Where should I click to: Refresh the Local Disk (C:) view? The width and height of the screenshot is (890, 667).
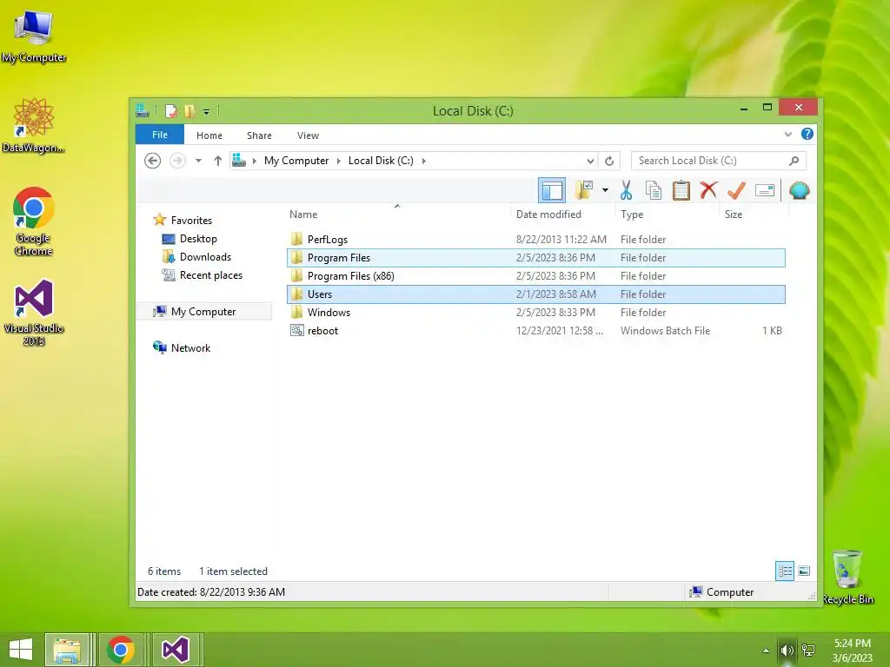coord(609,161)
